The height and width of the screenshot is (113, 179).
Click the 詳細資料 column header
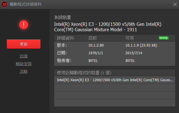pyautogui.click(x=65, y=38)
